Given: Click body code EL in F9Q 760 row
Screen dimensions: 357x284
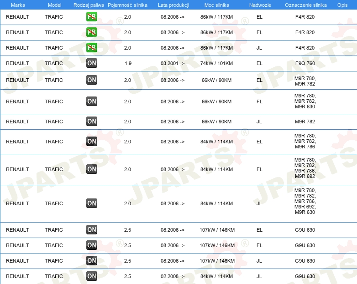Looking at the screenshot, I should pyautogui.click(x=260, y=63).
